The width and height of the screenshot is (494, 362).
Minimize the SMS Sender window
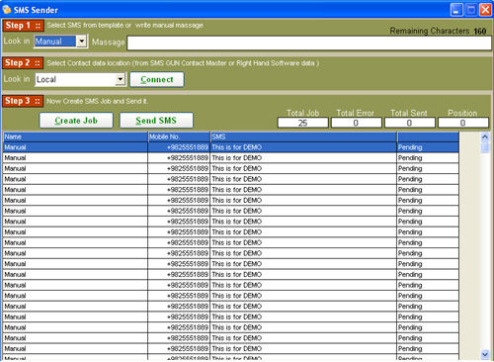pyautogui.click(x=456, y=10)
